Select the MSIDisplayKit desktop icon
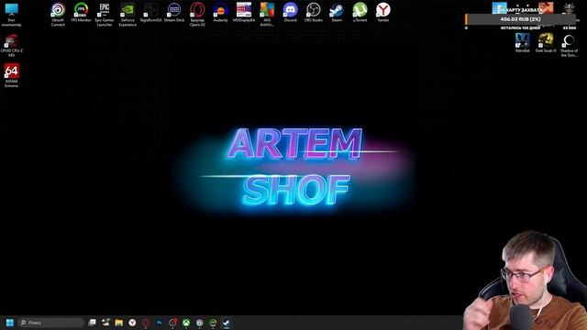The image size is (587, 330). pyautogui.click(x=244, y=12)
